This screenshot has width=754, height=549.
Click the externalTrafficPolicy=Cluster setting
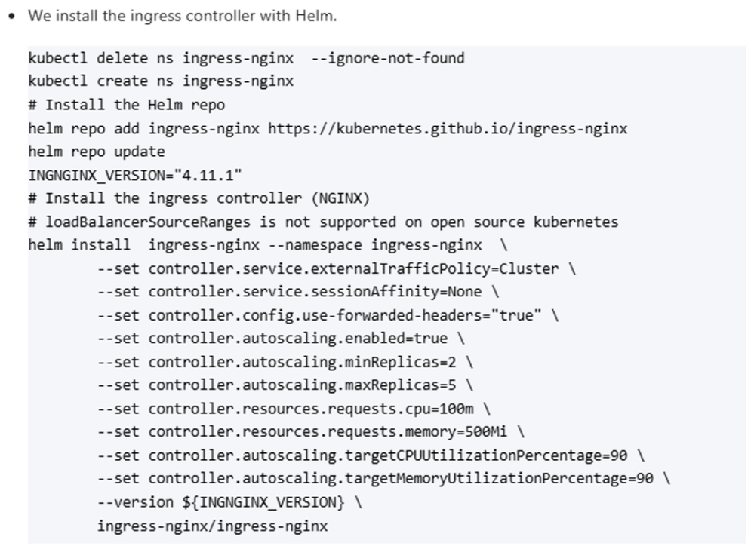pyautogui.click(x=353, y=268)
